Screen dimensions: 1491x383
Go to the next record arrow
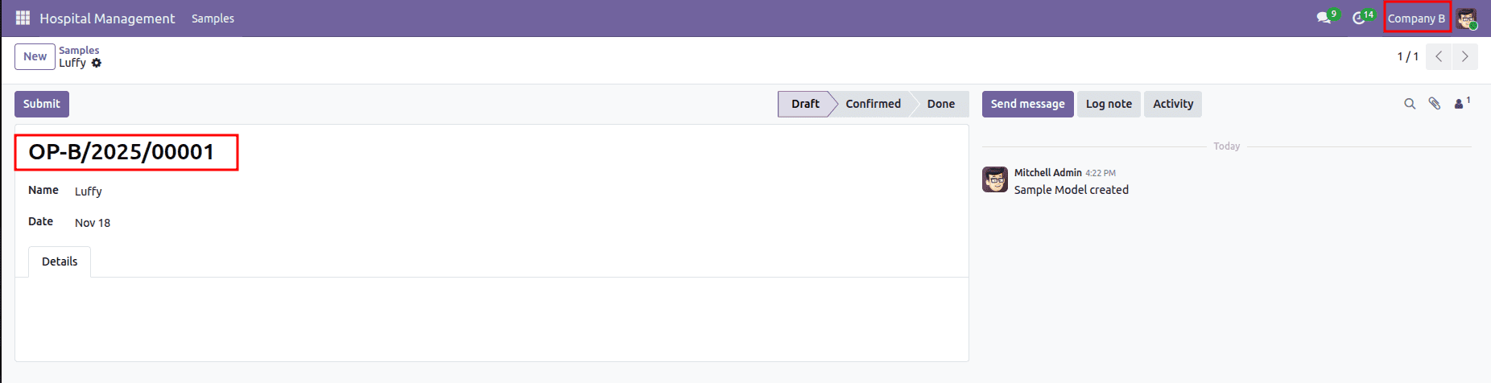tap(1464, 56)
